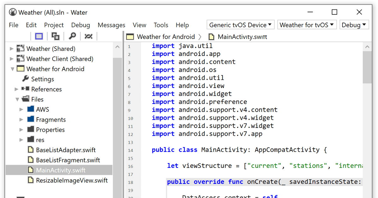Viewport: 378px width, 198px height.
Task: Click the blue rectangle toolbar icon
Action: tap(38, 36)
